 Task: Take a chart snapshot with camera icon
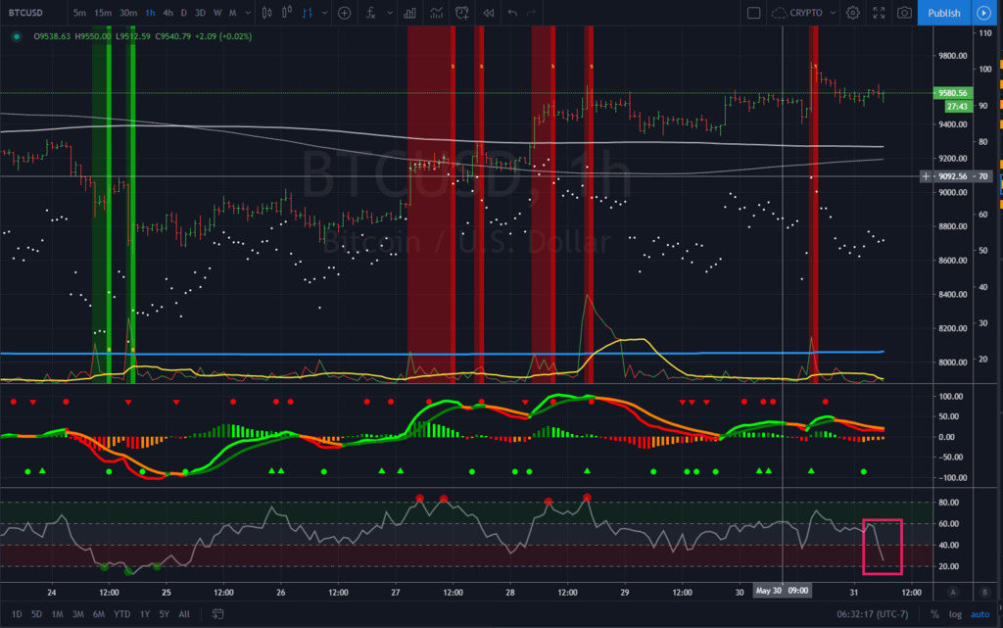coord(904,13)
